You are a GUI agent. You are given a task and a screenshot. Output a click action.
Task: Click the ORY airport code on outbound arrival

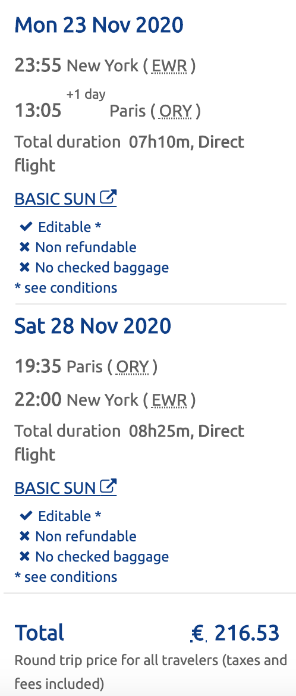pos(175,111)
